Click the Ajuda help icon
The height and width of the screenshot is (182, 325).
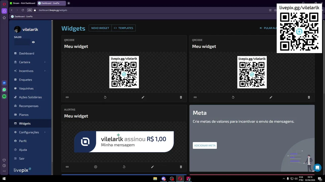coord(15,150)
